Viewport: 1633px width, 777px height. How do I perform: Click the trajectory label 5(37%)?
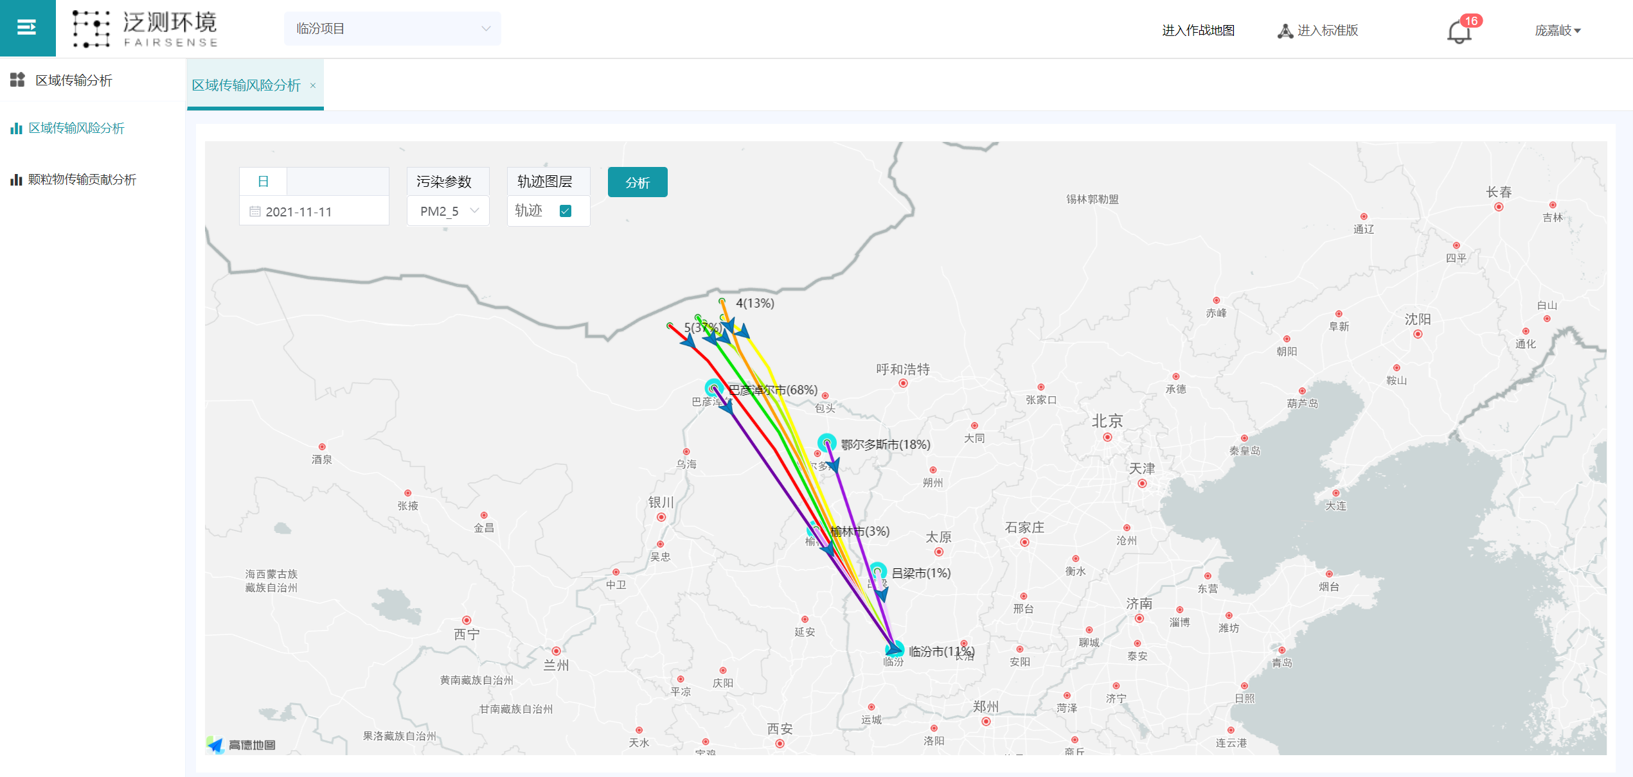[703, 327]
